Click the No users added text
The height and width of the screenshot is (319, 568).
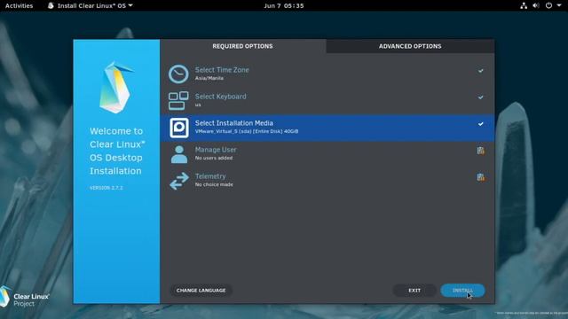(214, 158)
